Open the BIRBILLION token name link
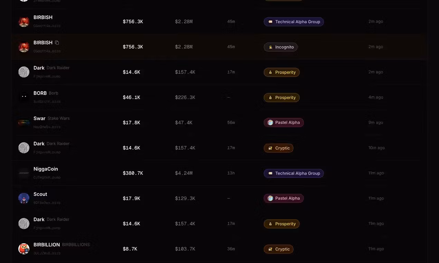 tap(47, 245)
